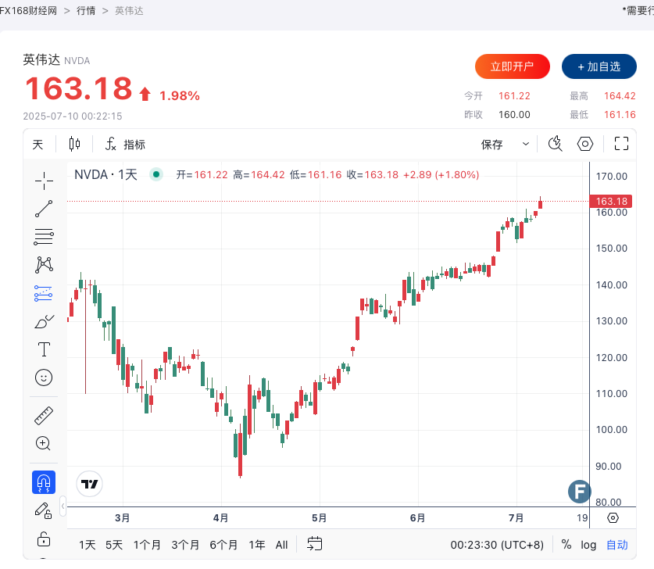This screenshot has width=654, height=569.
Task: Toggle lock all drawing tools
Action: point(44,539)
